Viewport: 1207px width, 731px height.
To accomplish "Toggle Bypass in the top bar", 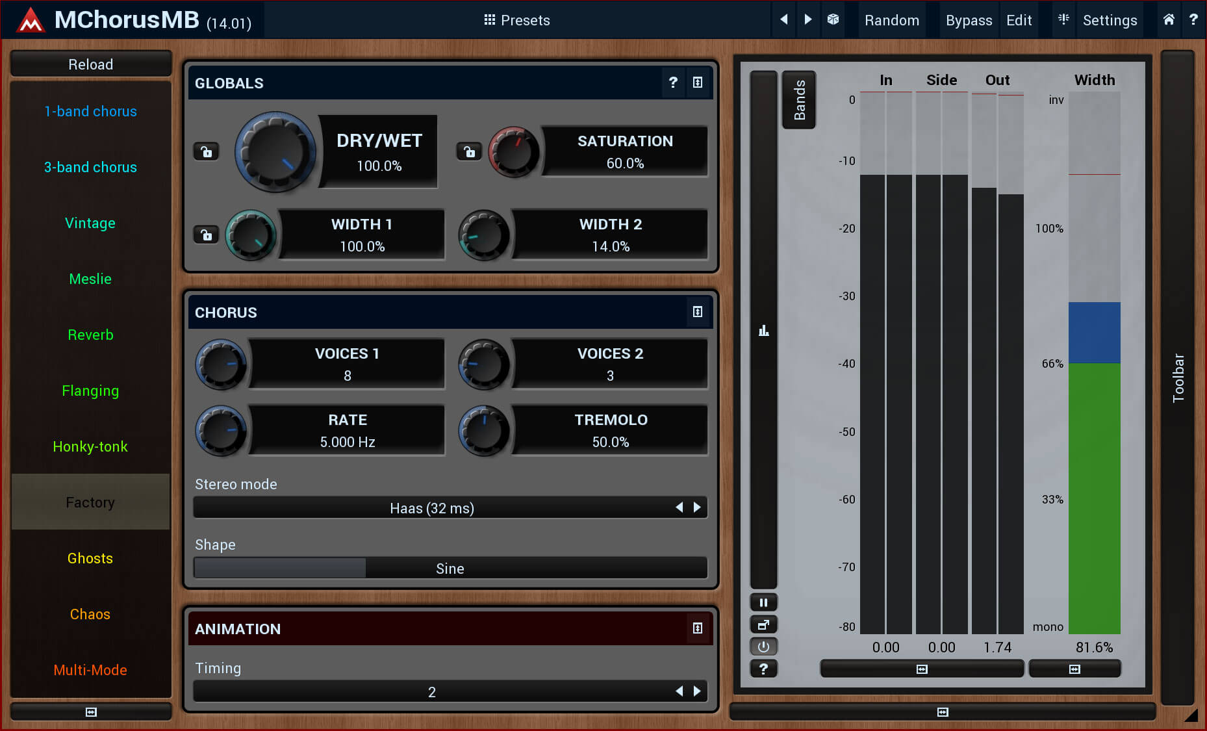I will (x=969, y=20).
